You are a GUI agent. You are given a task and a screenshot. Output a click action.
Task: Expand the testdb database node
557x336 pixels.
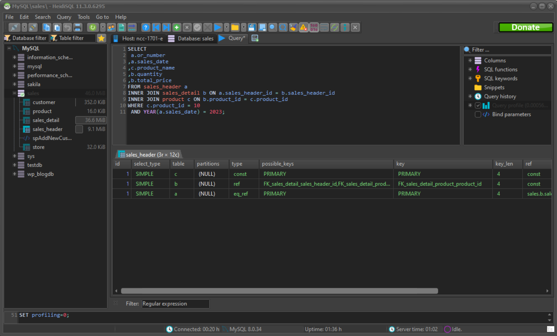(x=14, y=165)
